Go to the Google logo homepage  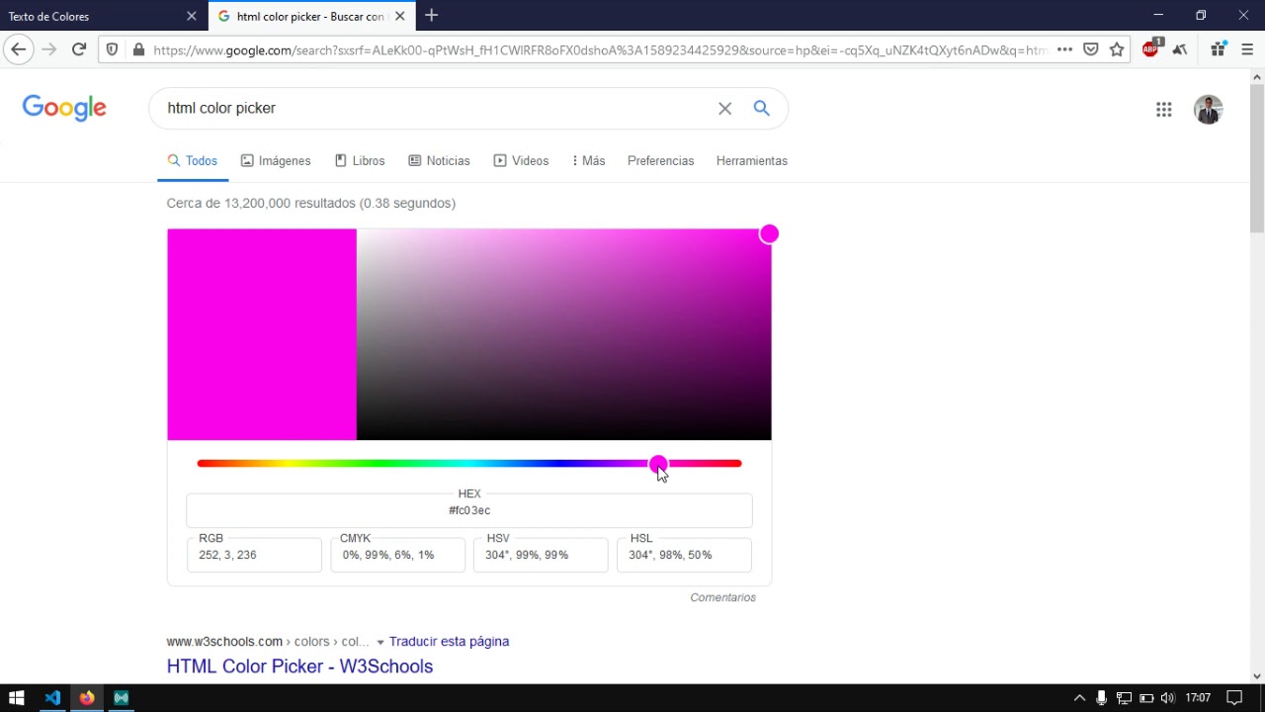[x=64, y=109]
